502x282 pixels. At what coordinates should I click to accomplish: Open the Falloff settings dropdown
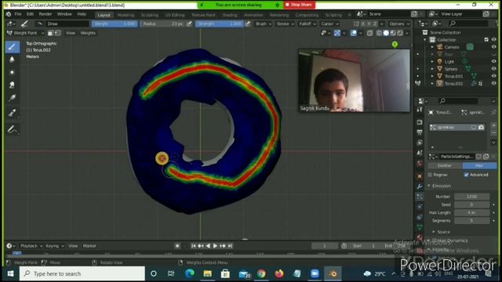click(307, 24)
